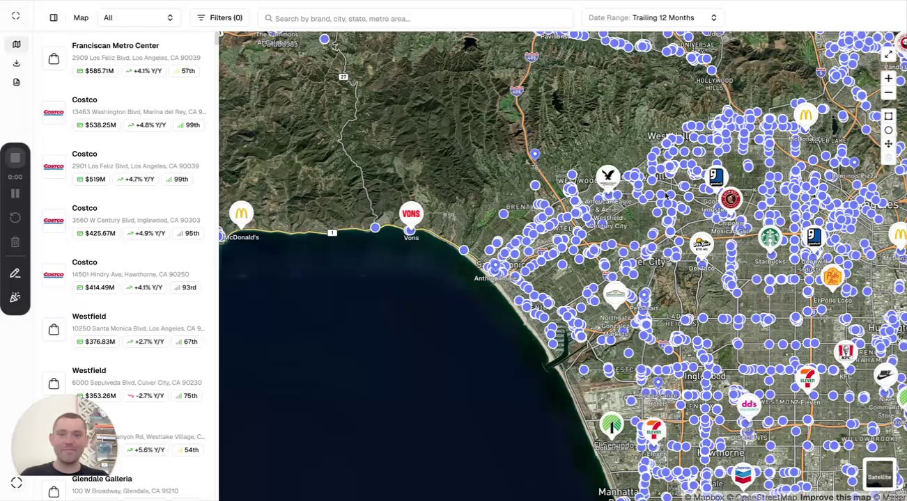
Task: Toggle the sidebar panel layout icon
Action: point(54,17)
